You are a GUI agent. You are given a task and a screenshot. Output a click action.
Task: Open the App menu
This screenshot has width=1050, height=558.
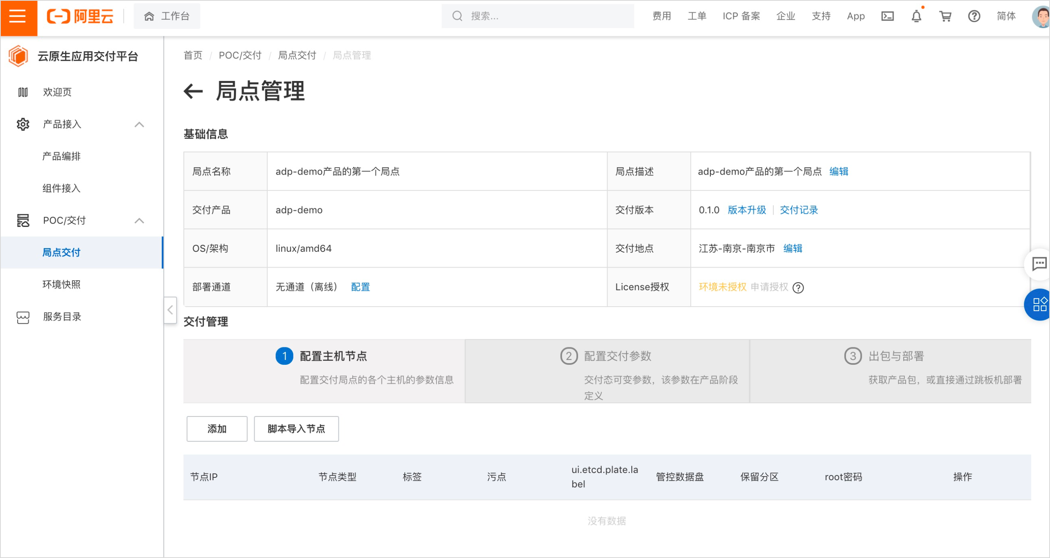pyautogui.click(x=855, y=16)
